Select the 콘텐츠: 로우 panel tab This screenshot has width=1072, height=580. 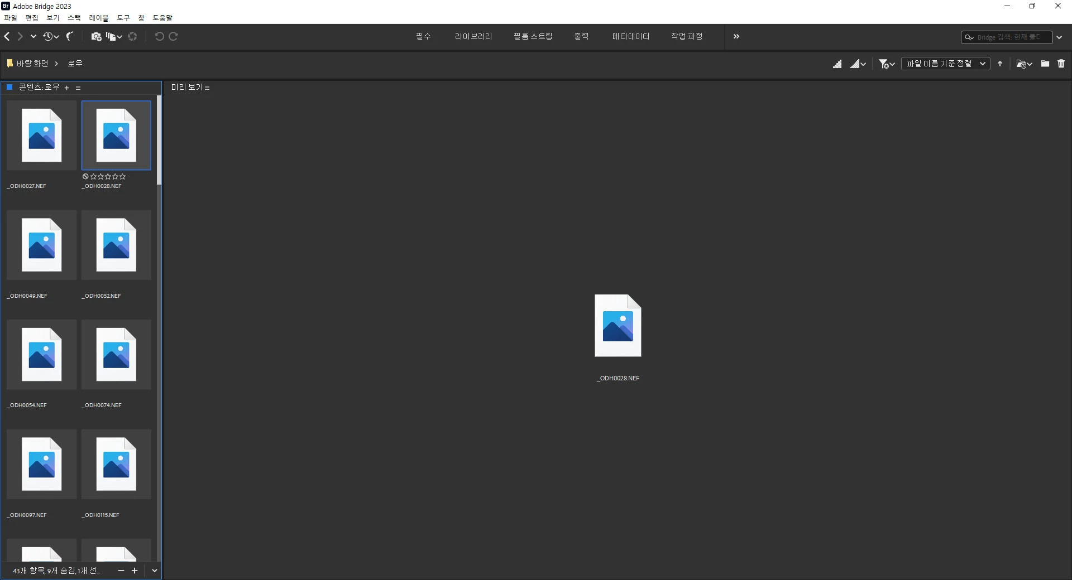(x=39, y=87)
